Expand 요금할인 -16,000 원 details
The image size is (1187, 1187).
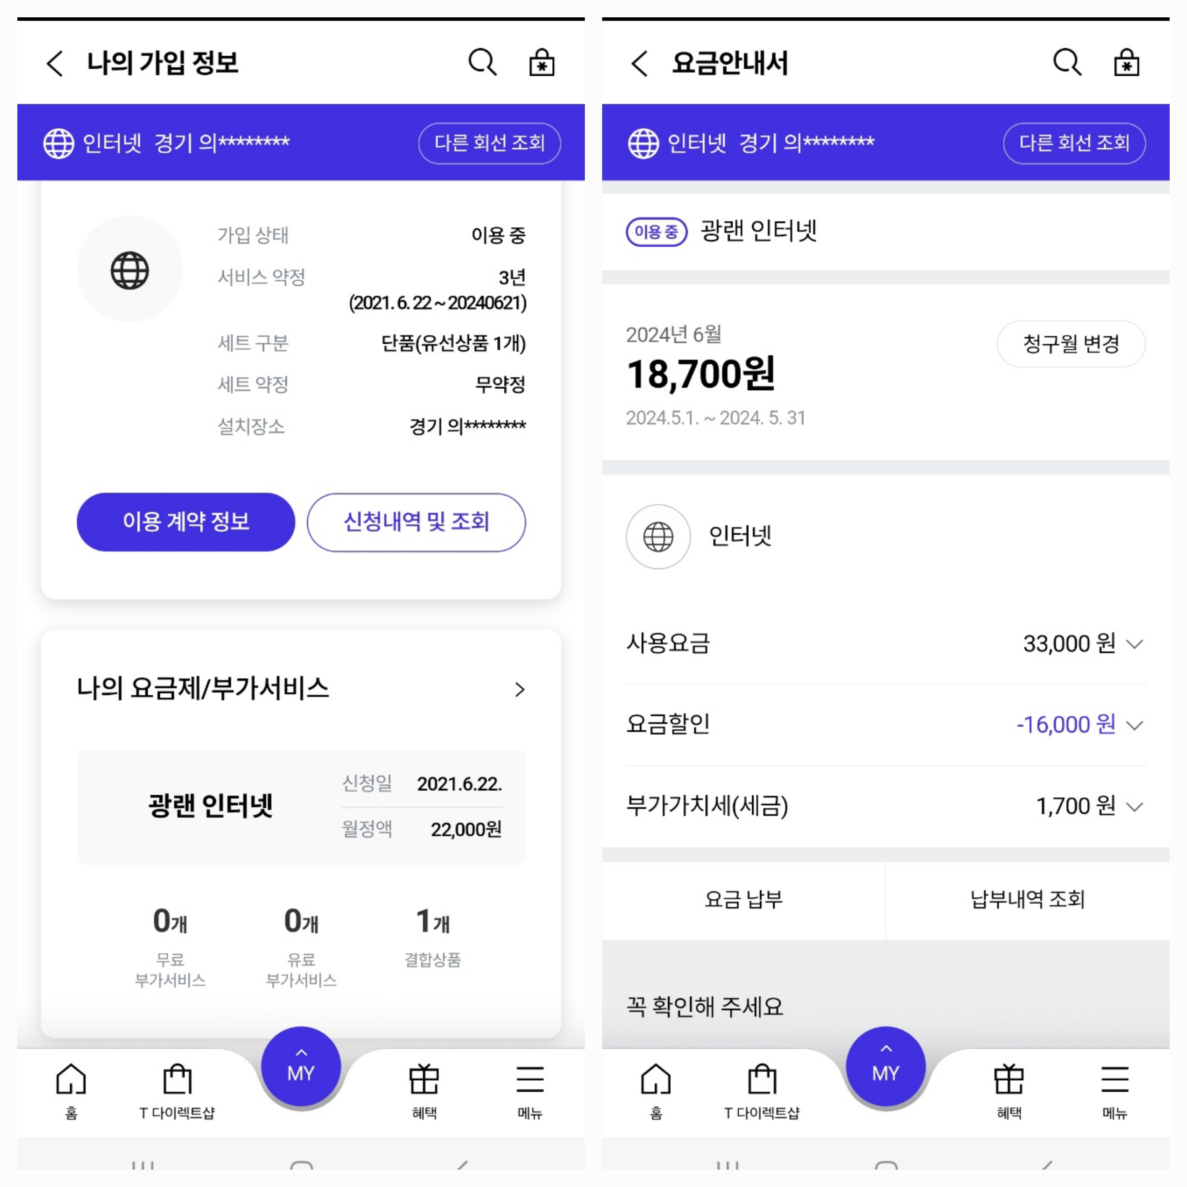point(885,725)
